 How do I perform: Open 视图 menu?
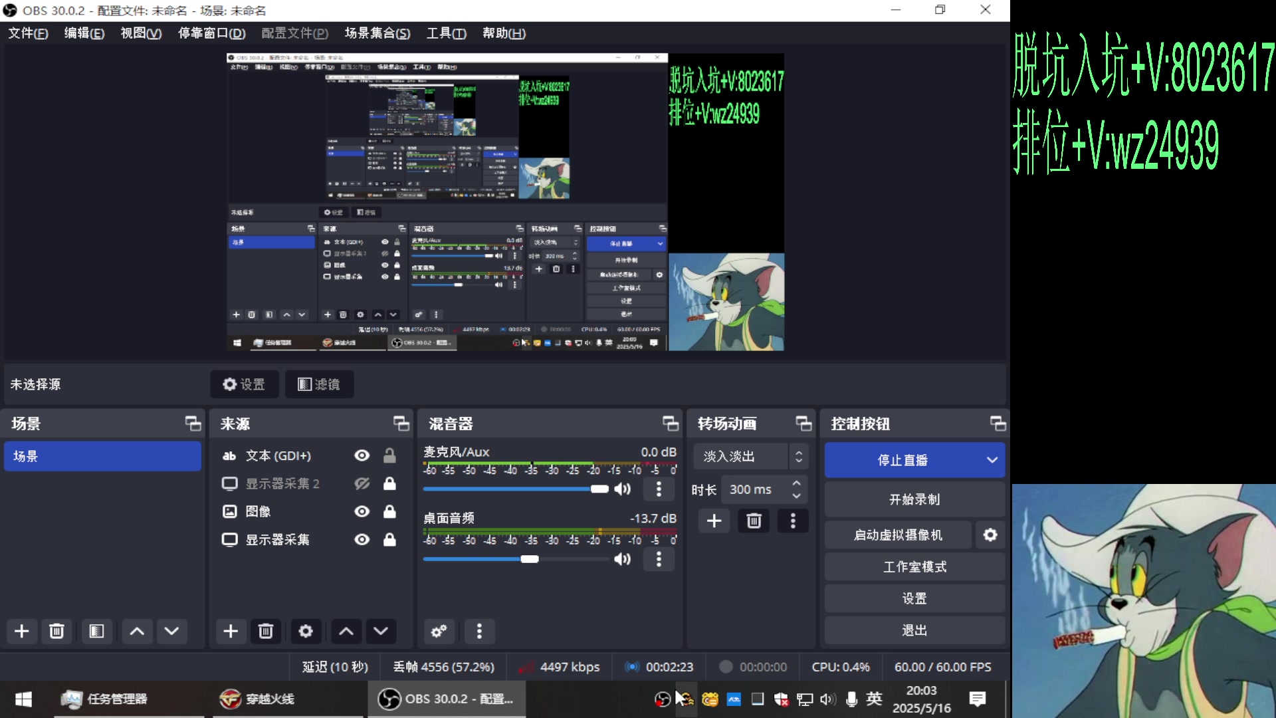(x=141, y=33)
